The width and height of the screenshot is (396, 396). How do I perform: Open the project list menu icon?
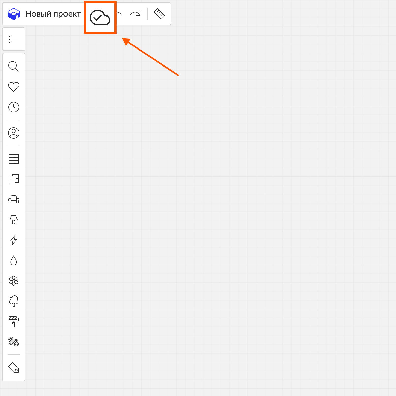pyautogui.click(x=14, y=39)
